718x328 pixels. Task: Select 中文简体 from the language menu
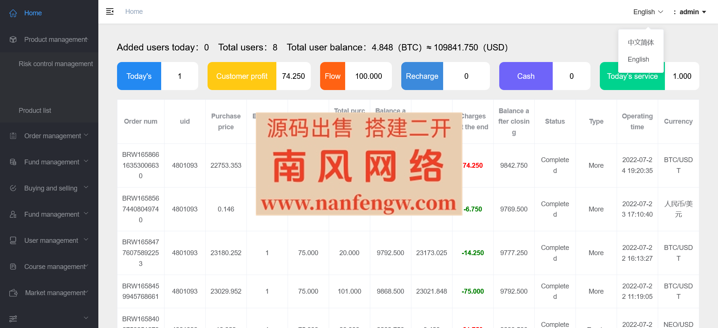641,43
